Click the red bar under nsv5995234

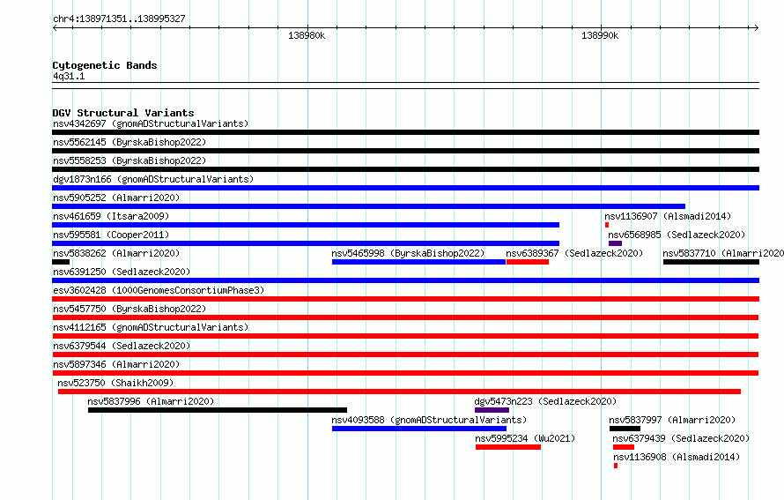click(508, 447)
